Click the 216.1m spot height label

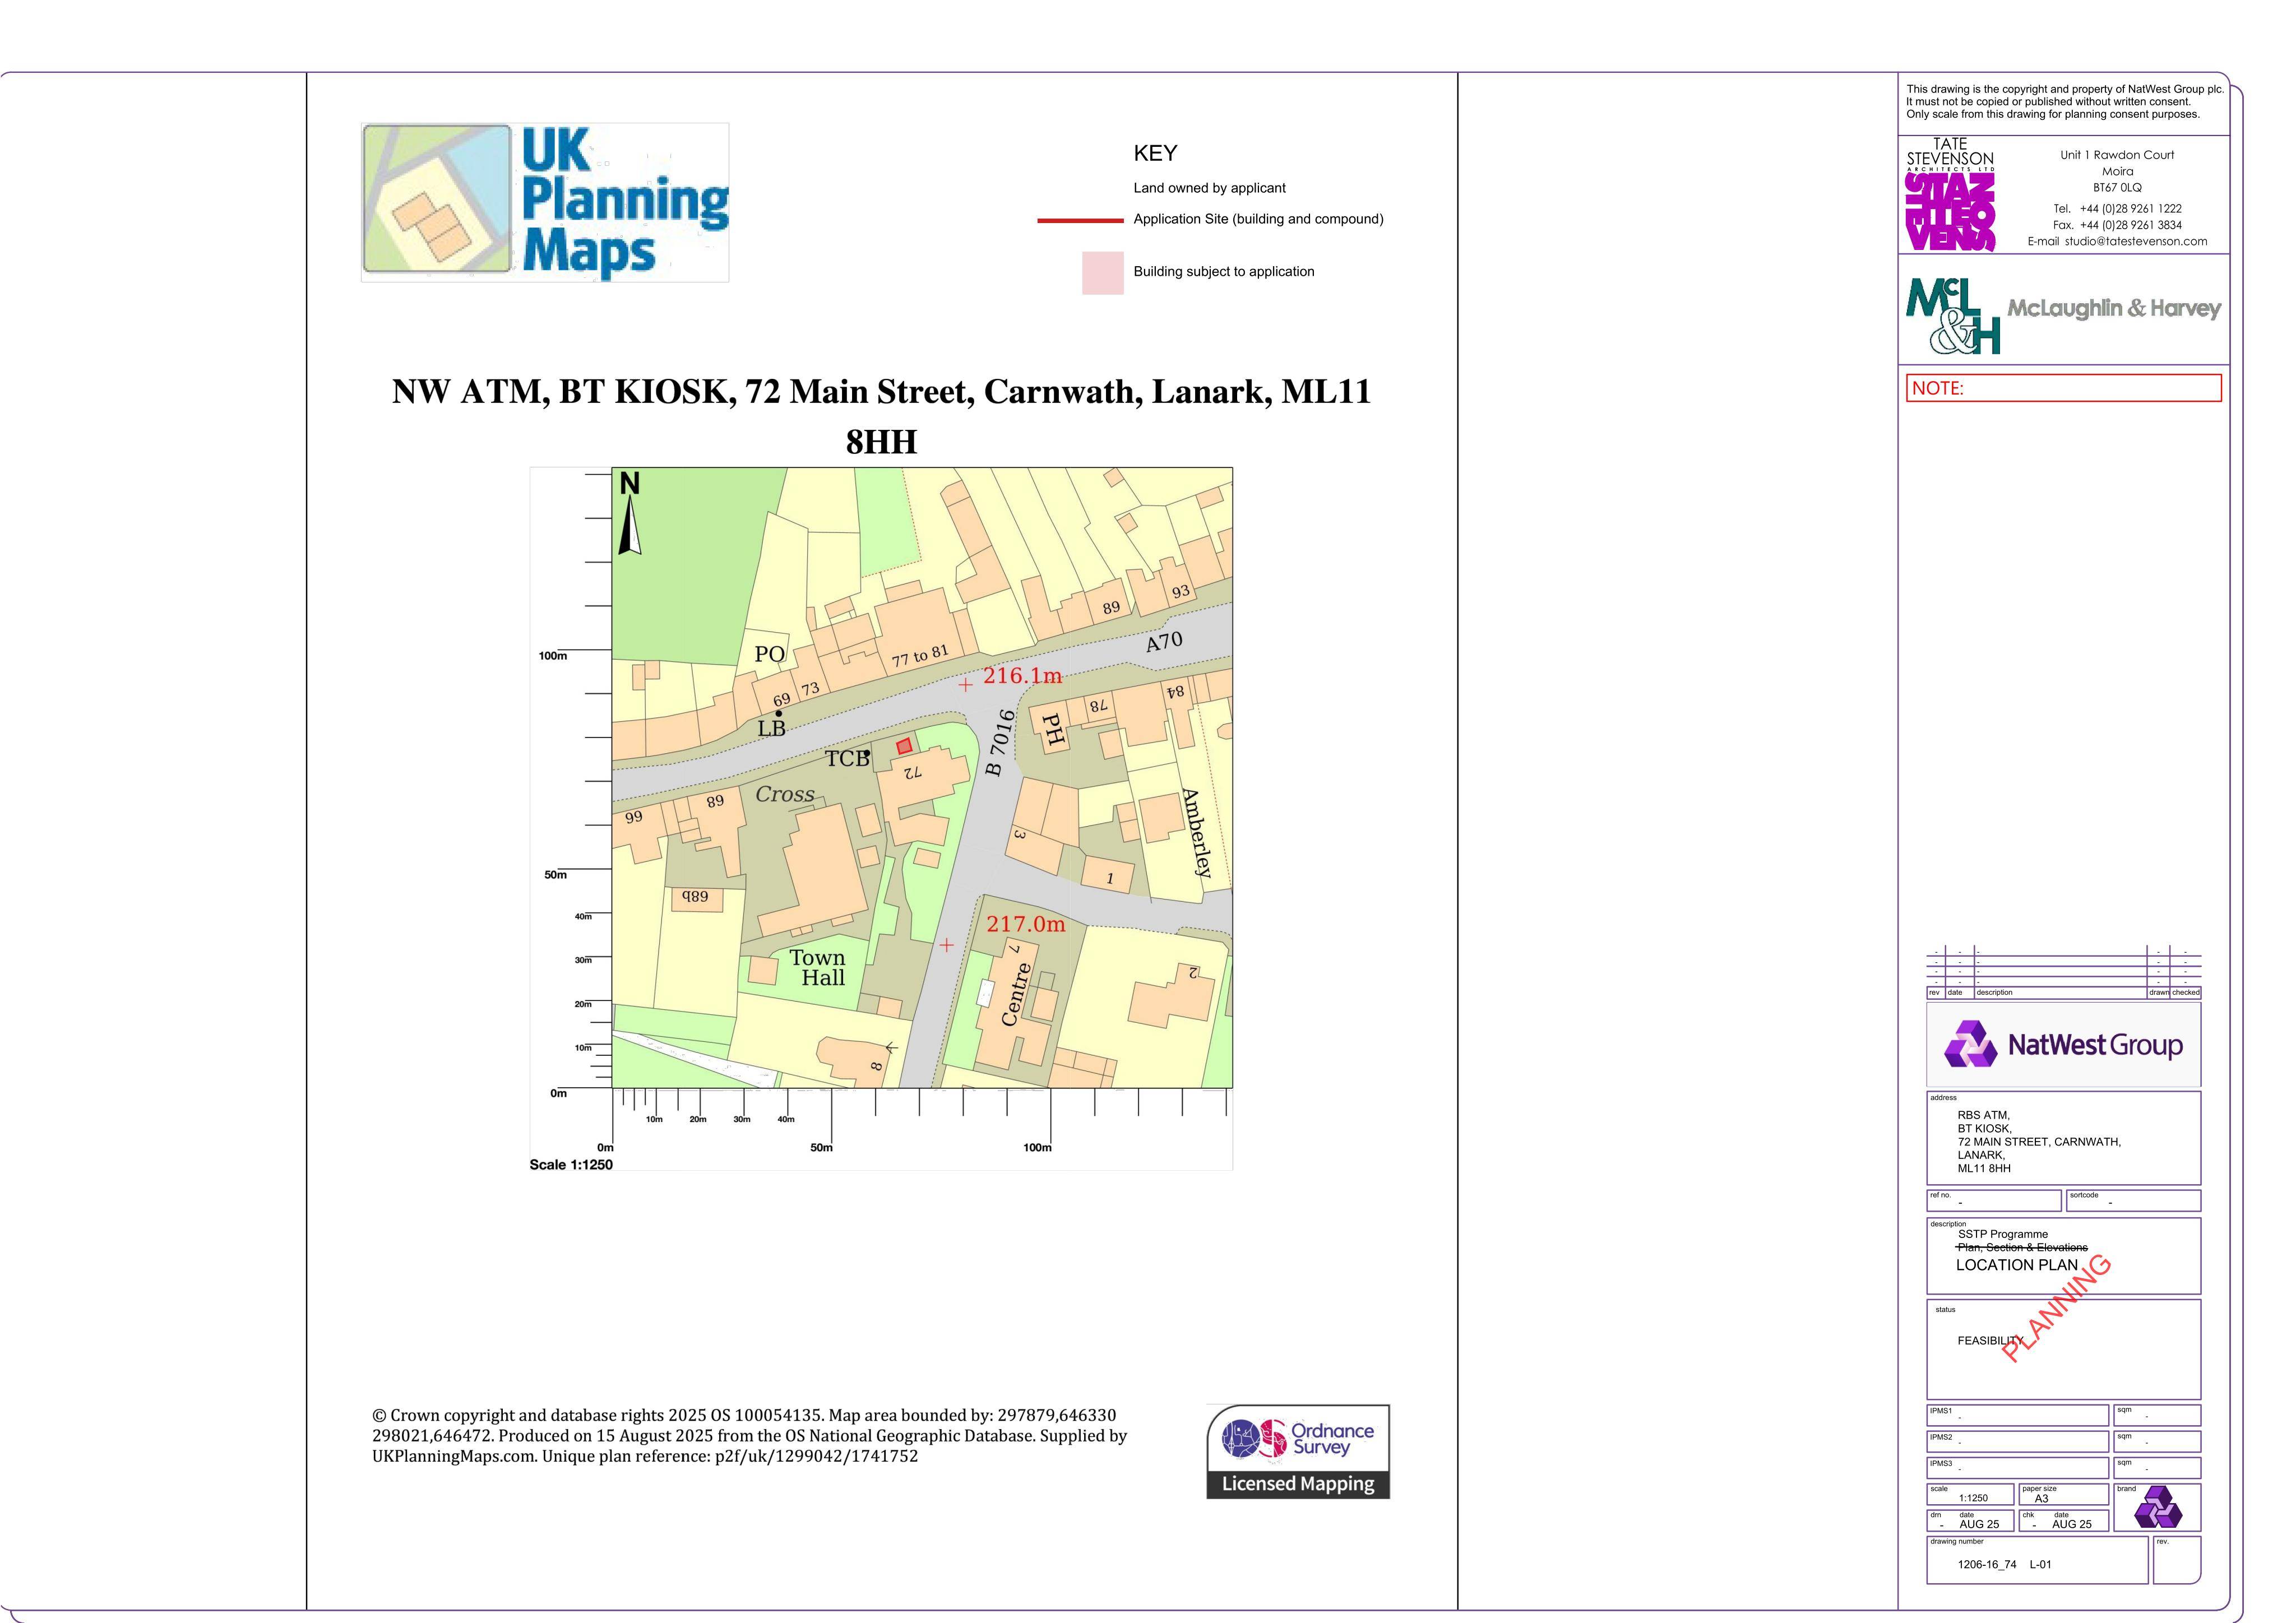pos(1022,676)
